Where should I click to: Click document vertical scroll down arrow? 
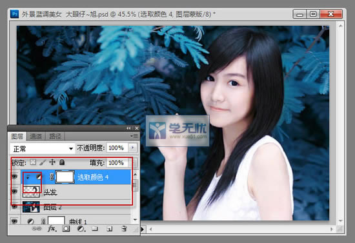click(x=340, y=220)
